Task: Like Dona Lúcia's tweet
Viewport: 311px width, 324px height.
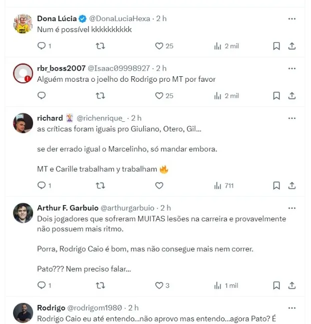Action: [x=159, y=46]
